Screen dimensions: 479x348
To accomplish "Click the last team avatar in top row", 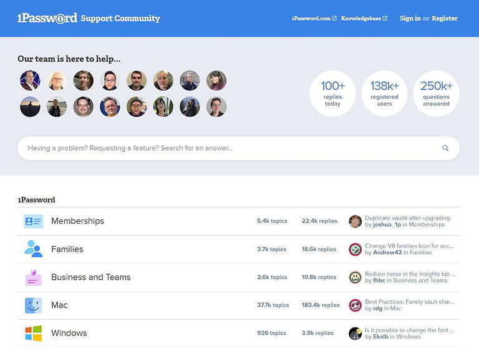I will pos(216,81).
